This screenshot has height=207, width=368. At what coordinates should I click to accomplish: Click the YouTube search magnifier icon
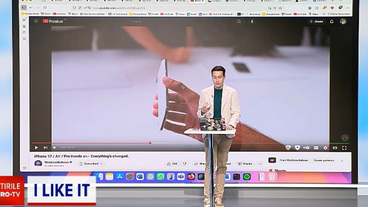(x=239, y=22)
